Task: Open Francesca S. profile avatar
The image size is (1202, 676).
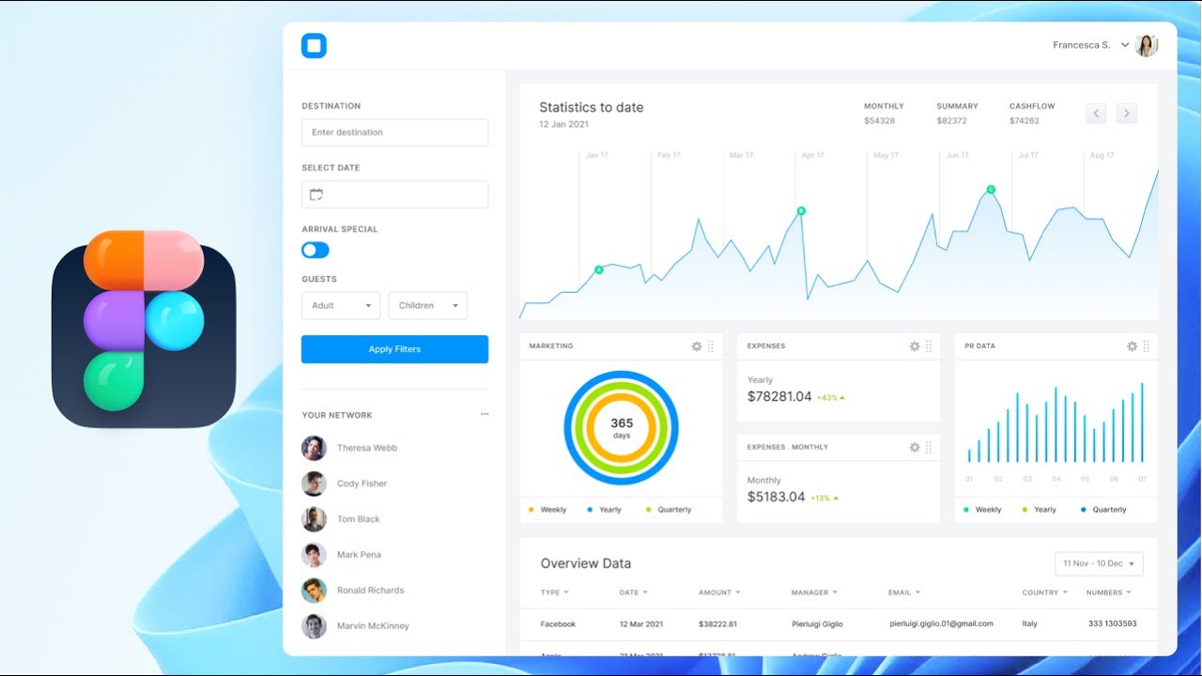Action: 1146,45
